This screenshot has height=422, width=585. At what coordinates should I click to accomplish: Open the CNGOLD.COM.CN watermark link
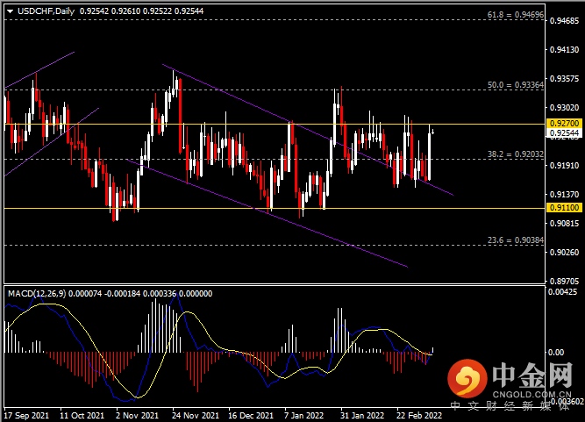click(532, 395)
